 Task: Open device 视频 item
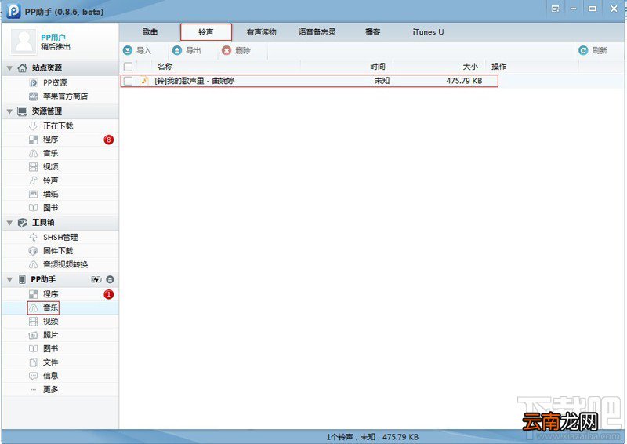[x=51, y=322]
